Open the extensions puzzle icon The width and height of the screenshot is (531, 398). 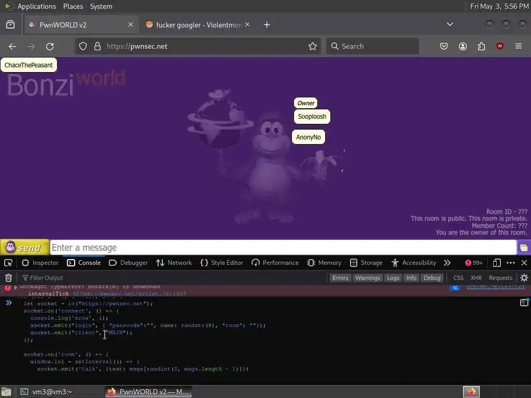pyautogui.click(x=481, y=46)
